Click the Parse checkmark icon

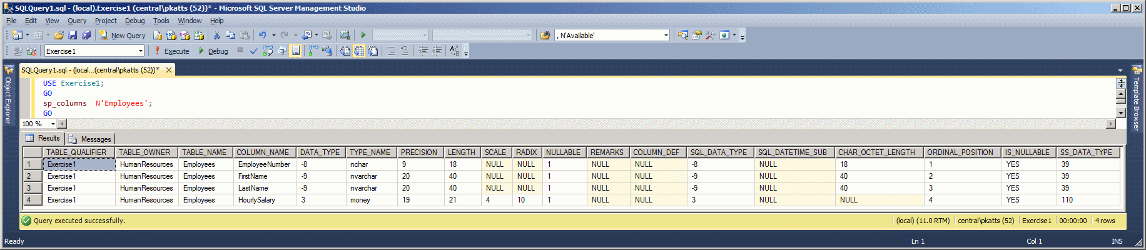tap(254, 51)
